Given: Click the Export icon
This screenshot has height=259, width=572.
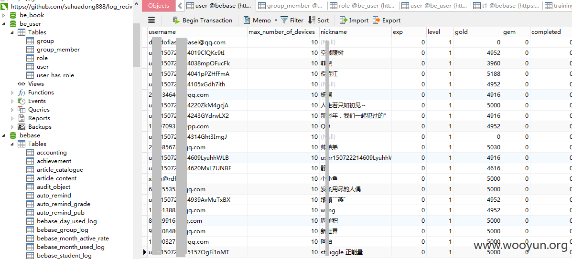Looking at the screenshot, I should pyautogui.click(x=377, y=21).
